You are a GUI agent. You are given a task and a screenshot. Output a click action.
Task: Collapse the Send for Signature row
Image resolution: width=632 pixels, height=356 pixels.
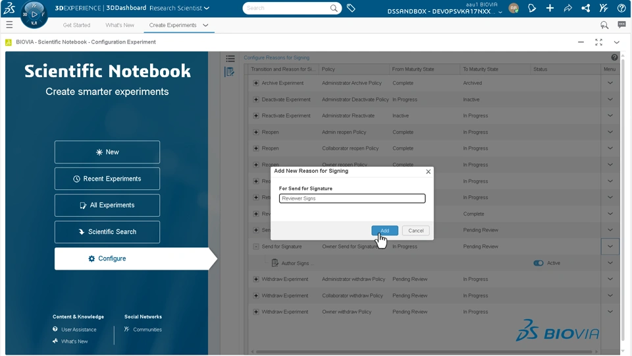point(256,247)
